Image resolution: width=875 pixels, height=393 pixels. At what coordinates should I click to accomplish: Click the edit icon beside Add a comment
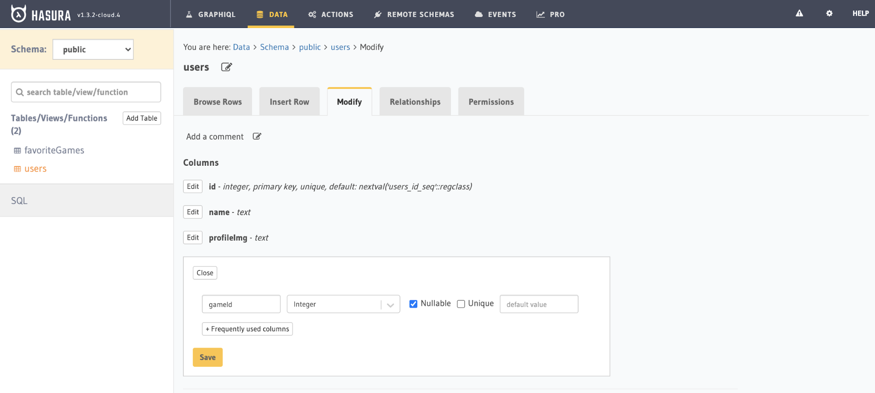(x=257, y=136)
